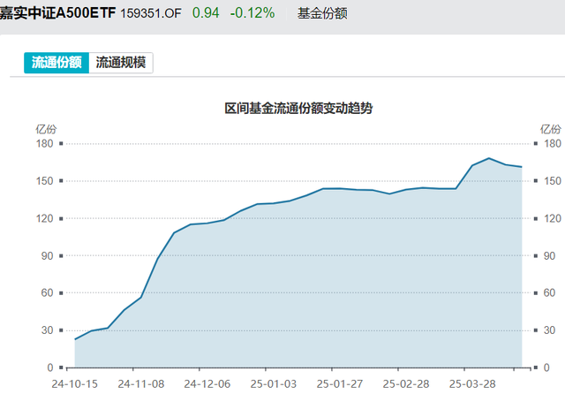Click the 25-01-03 x-axis date label
Viewport: 565px width, 394px height.
(x=274, y=384)
